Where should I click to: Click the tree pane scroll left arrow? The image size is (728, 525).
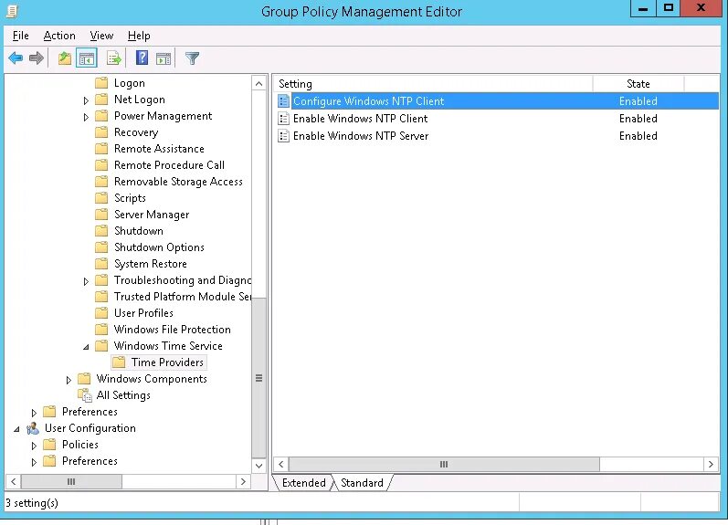(x=14, y=482)
